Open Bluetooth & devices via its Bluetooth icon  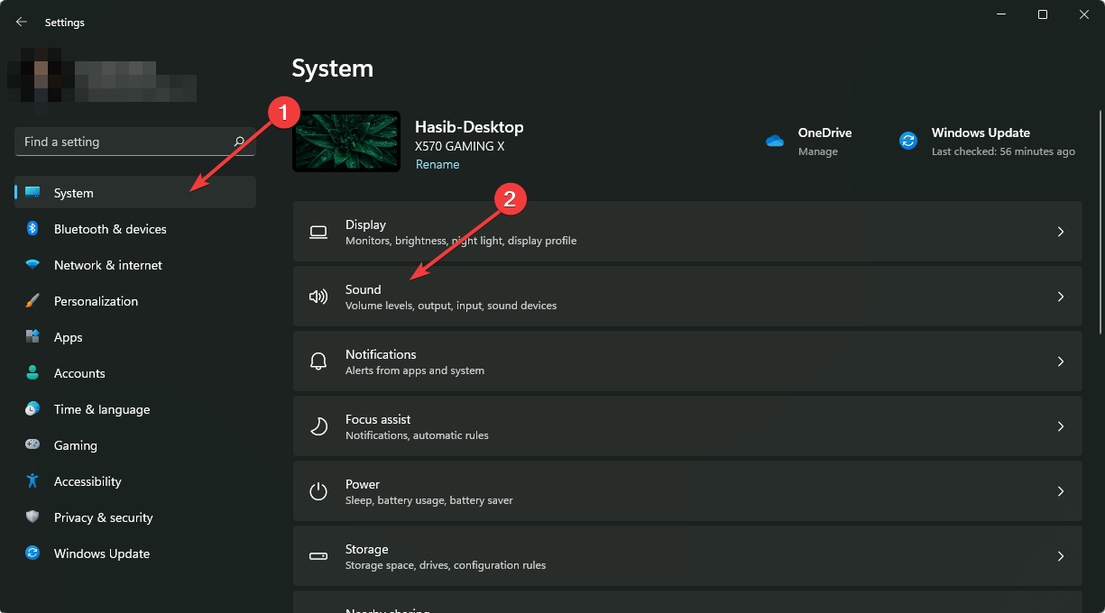click(x=32, y=229)
